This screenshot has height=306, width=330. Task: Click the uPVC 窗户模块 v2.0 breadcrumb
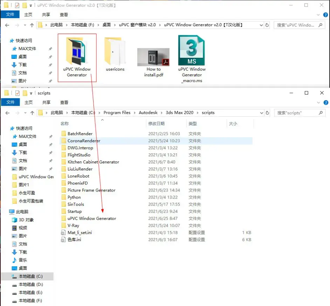[x=137, y=25]
